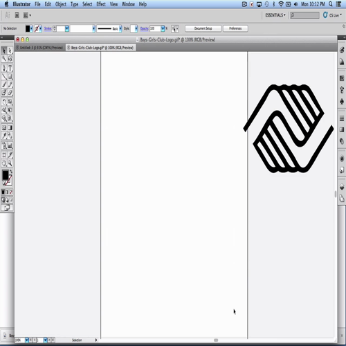
Task: Expand the ESSENTIALS workspace switcher
Action: click(x=275, y=15)
